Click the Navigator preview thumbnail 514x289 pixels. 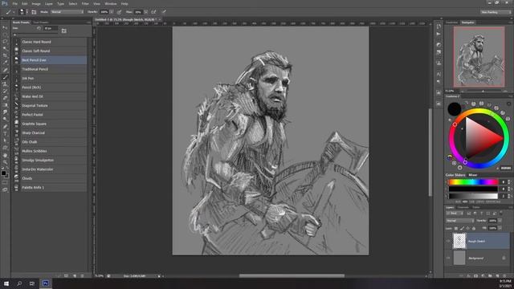tap(479, 57)
